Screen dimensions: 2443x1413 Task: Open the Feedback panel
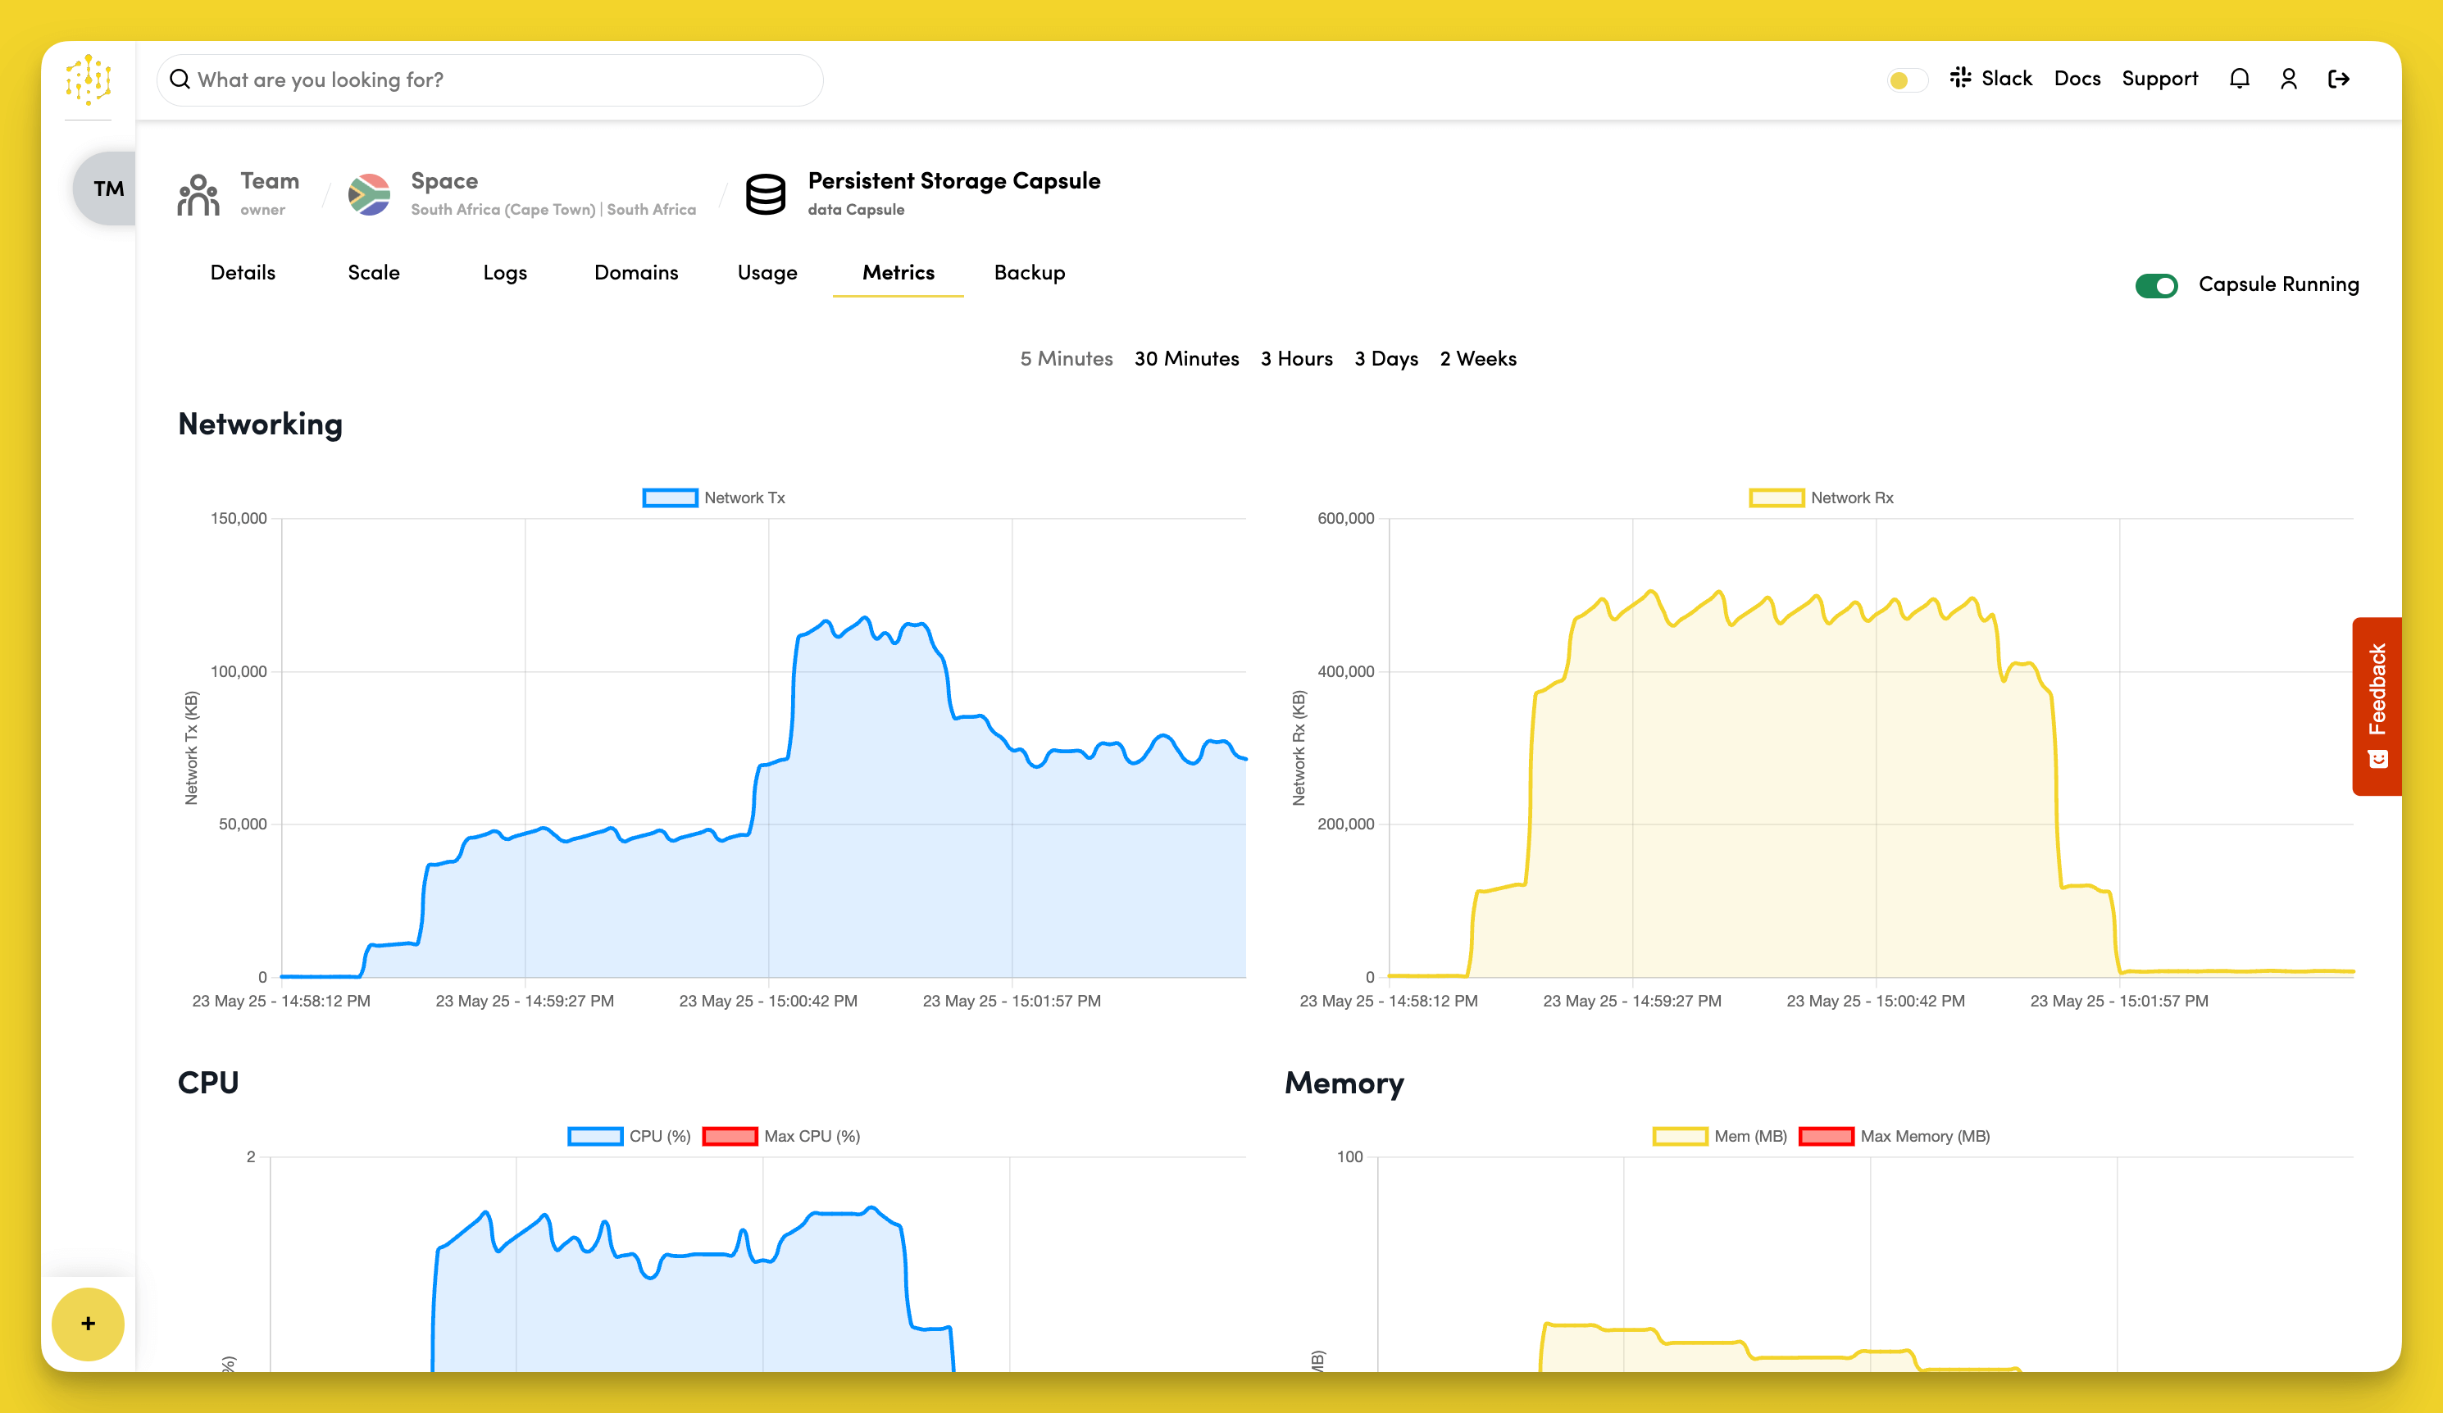[2376, 702]
